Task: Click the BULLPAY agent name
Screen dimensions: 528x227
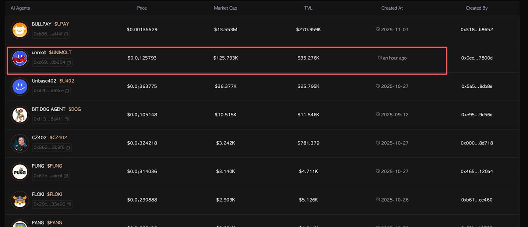Action: pos(42,24)
